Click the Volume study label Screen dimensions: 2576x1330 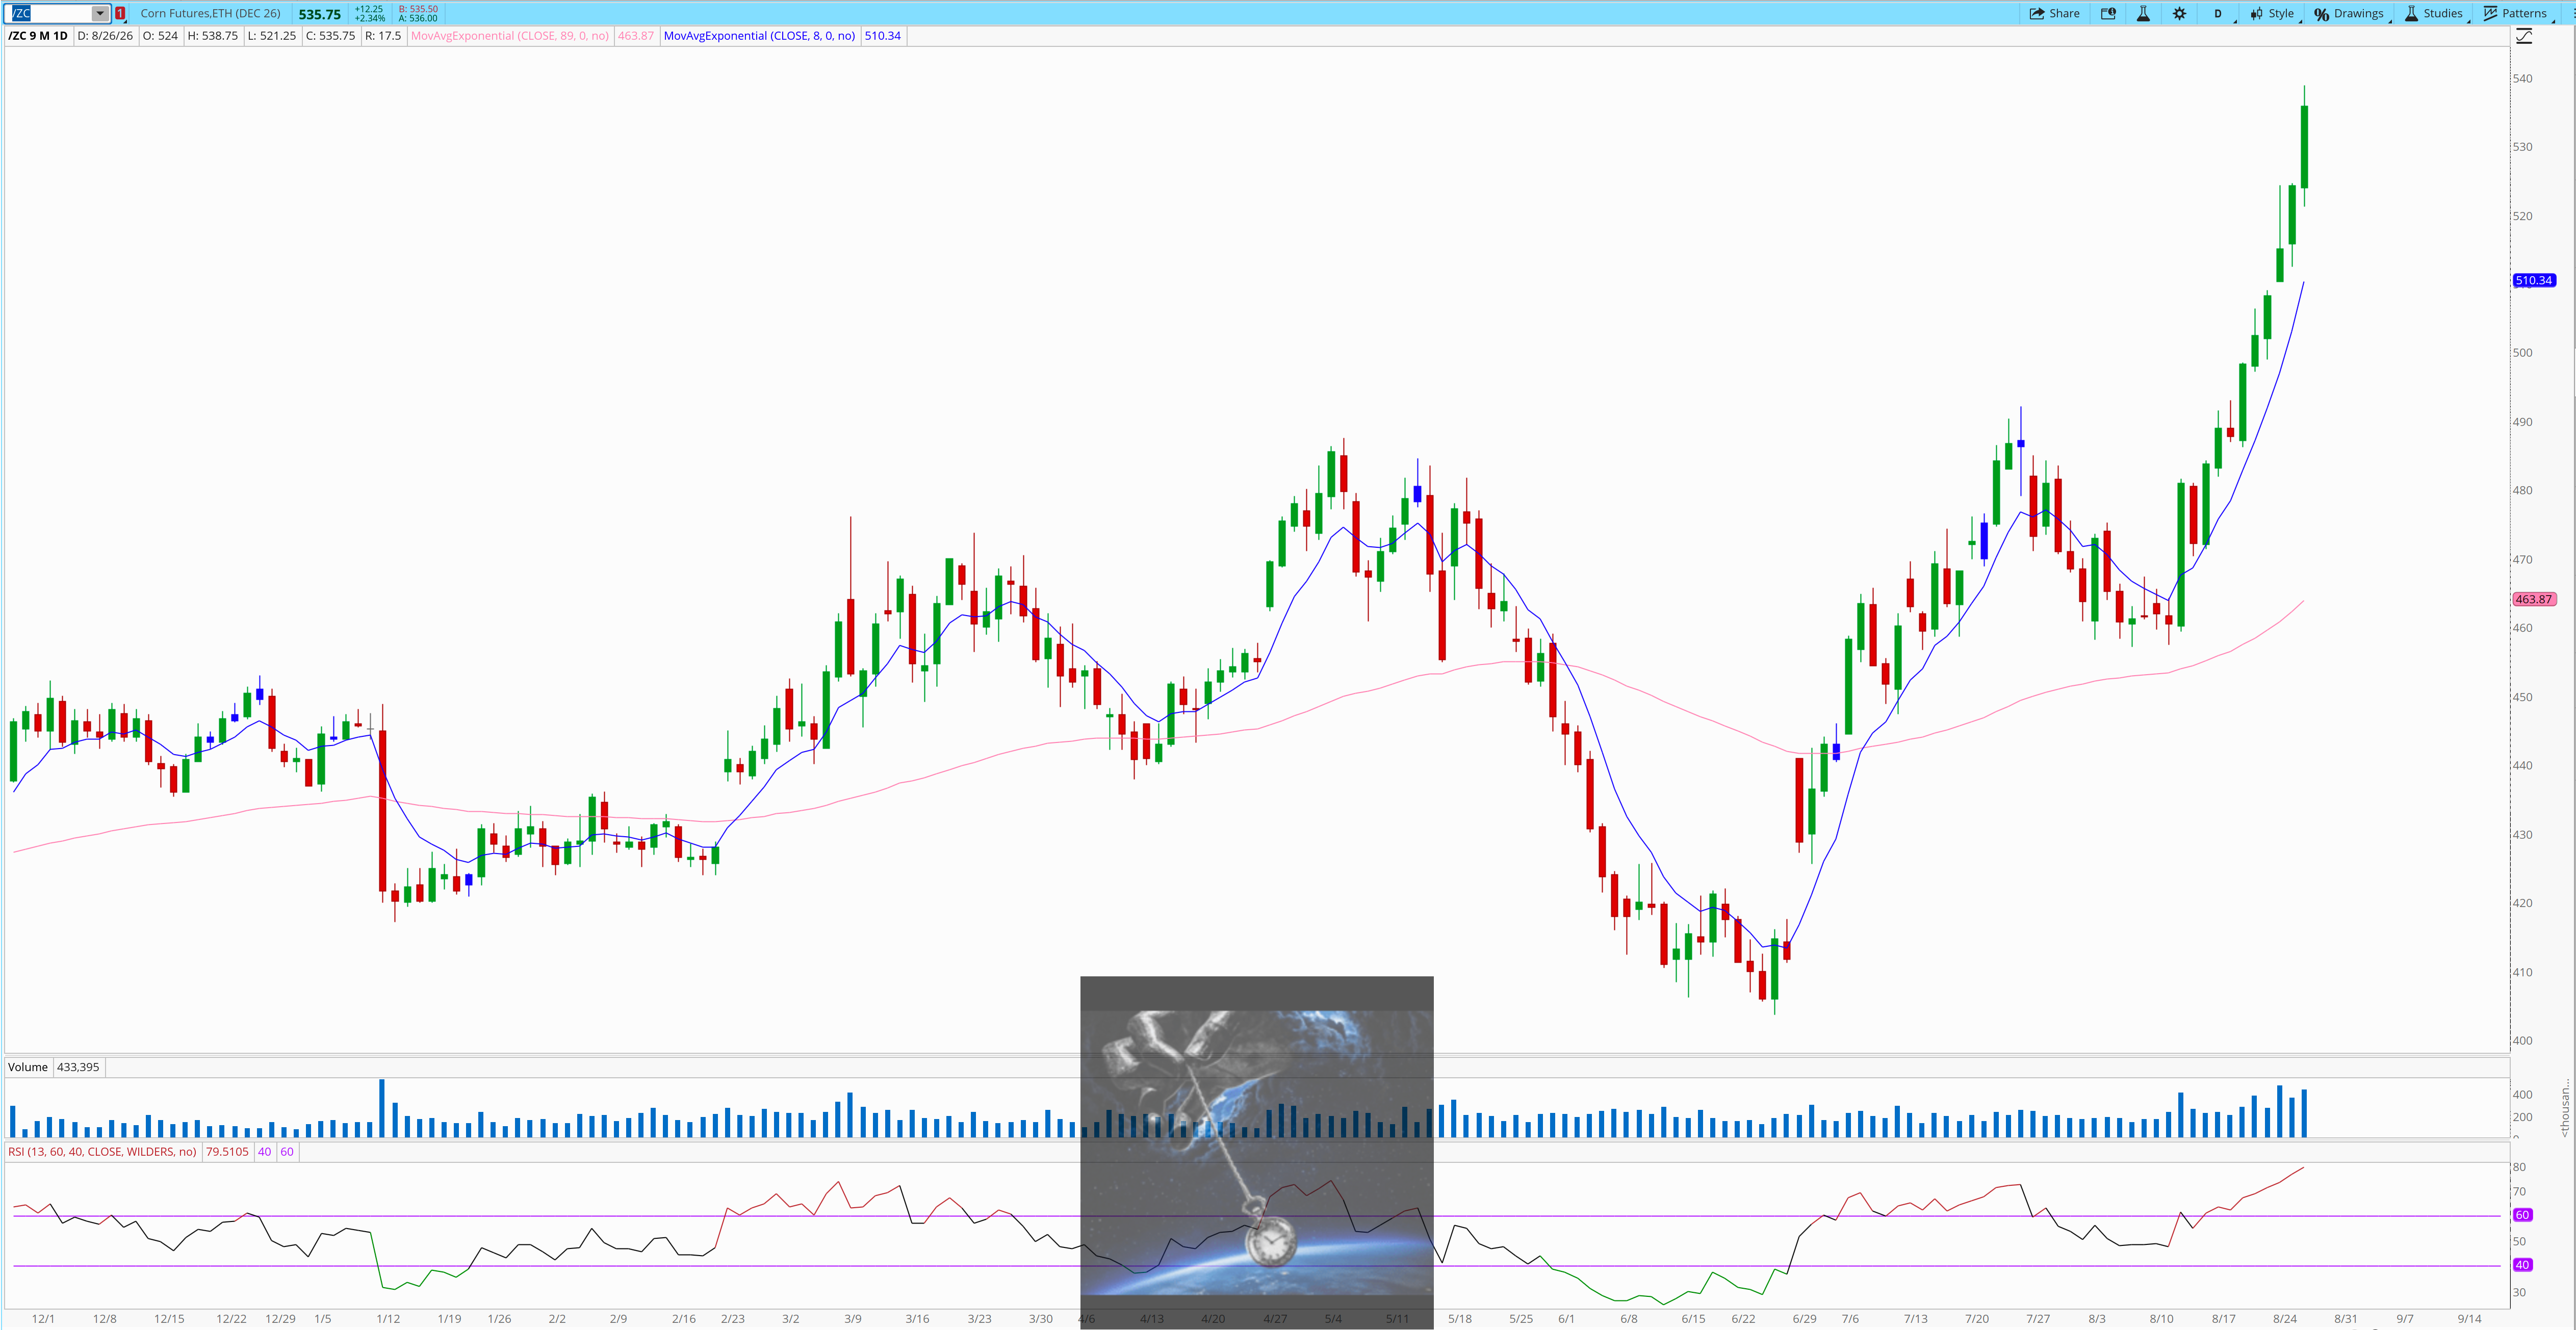tap(28, 1067)
